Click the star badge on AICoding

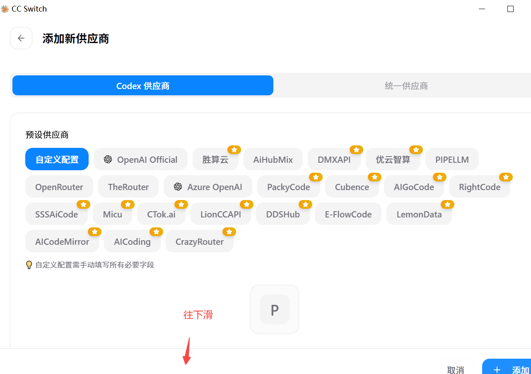click(156, 232)
